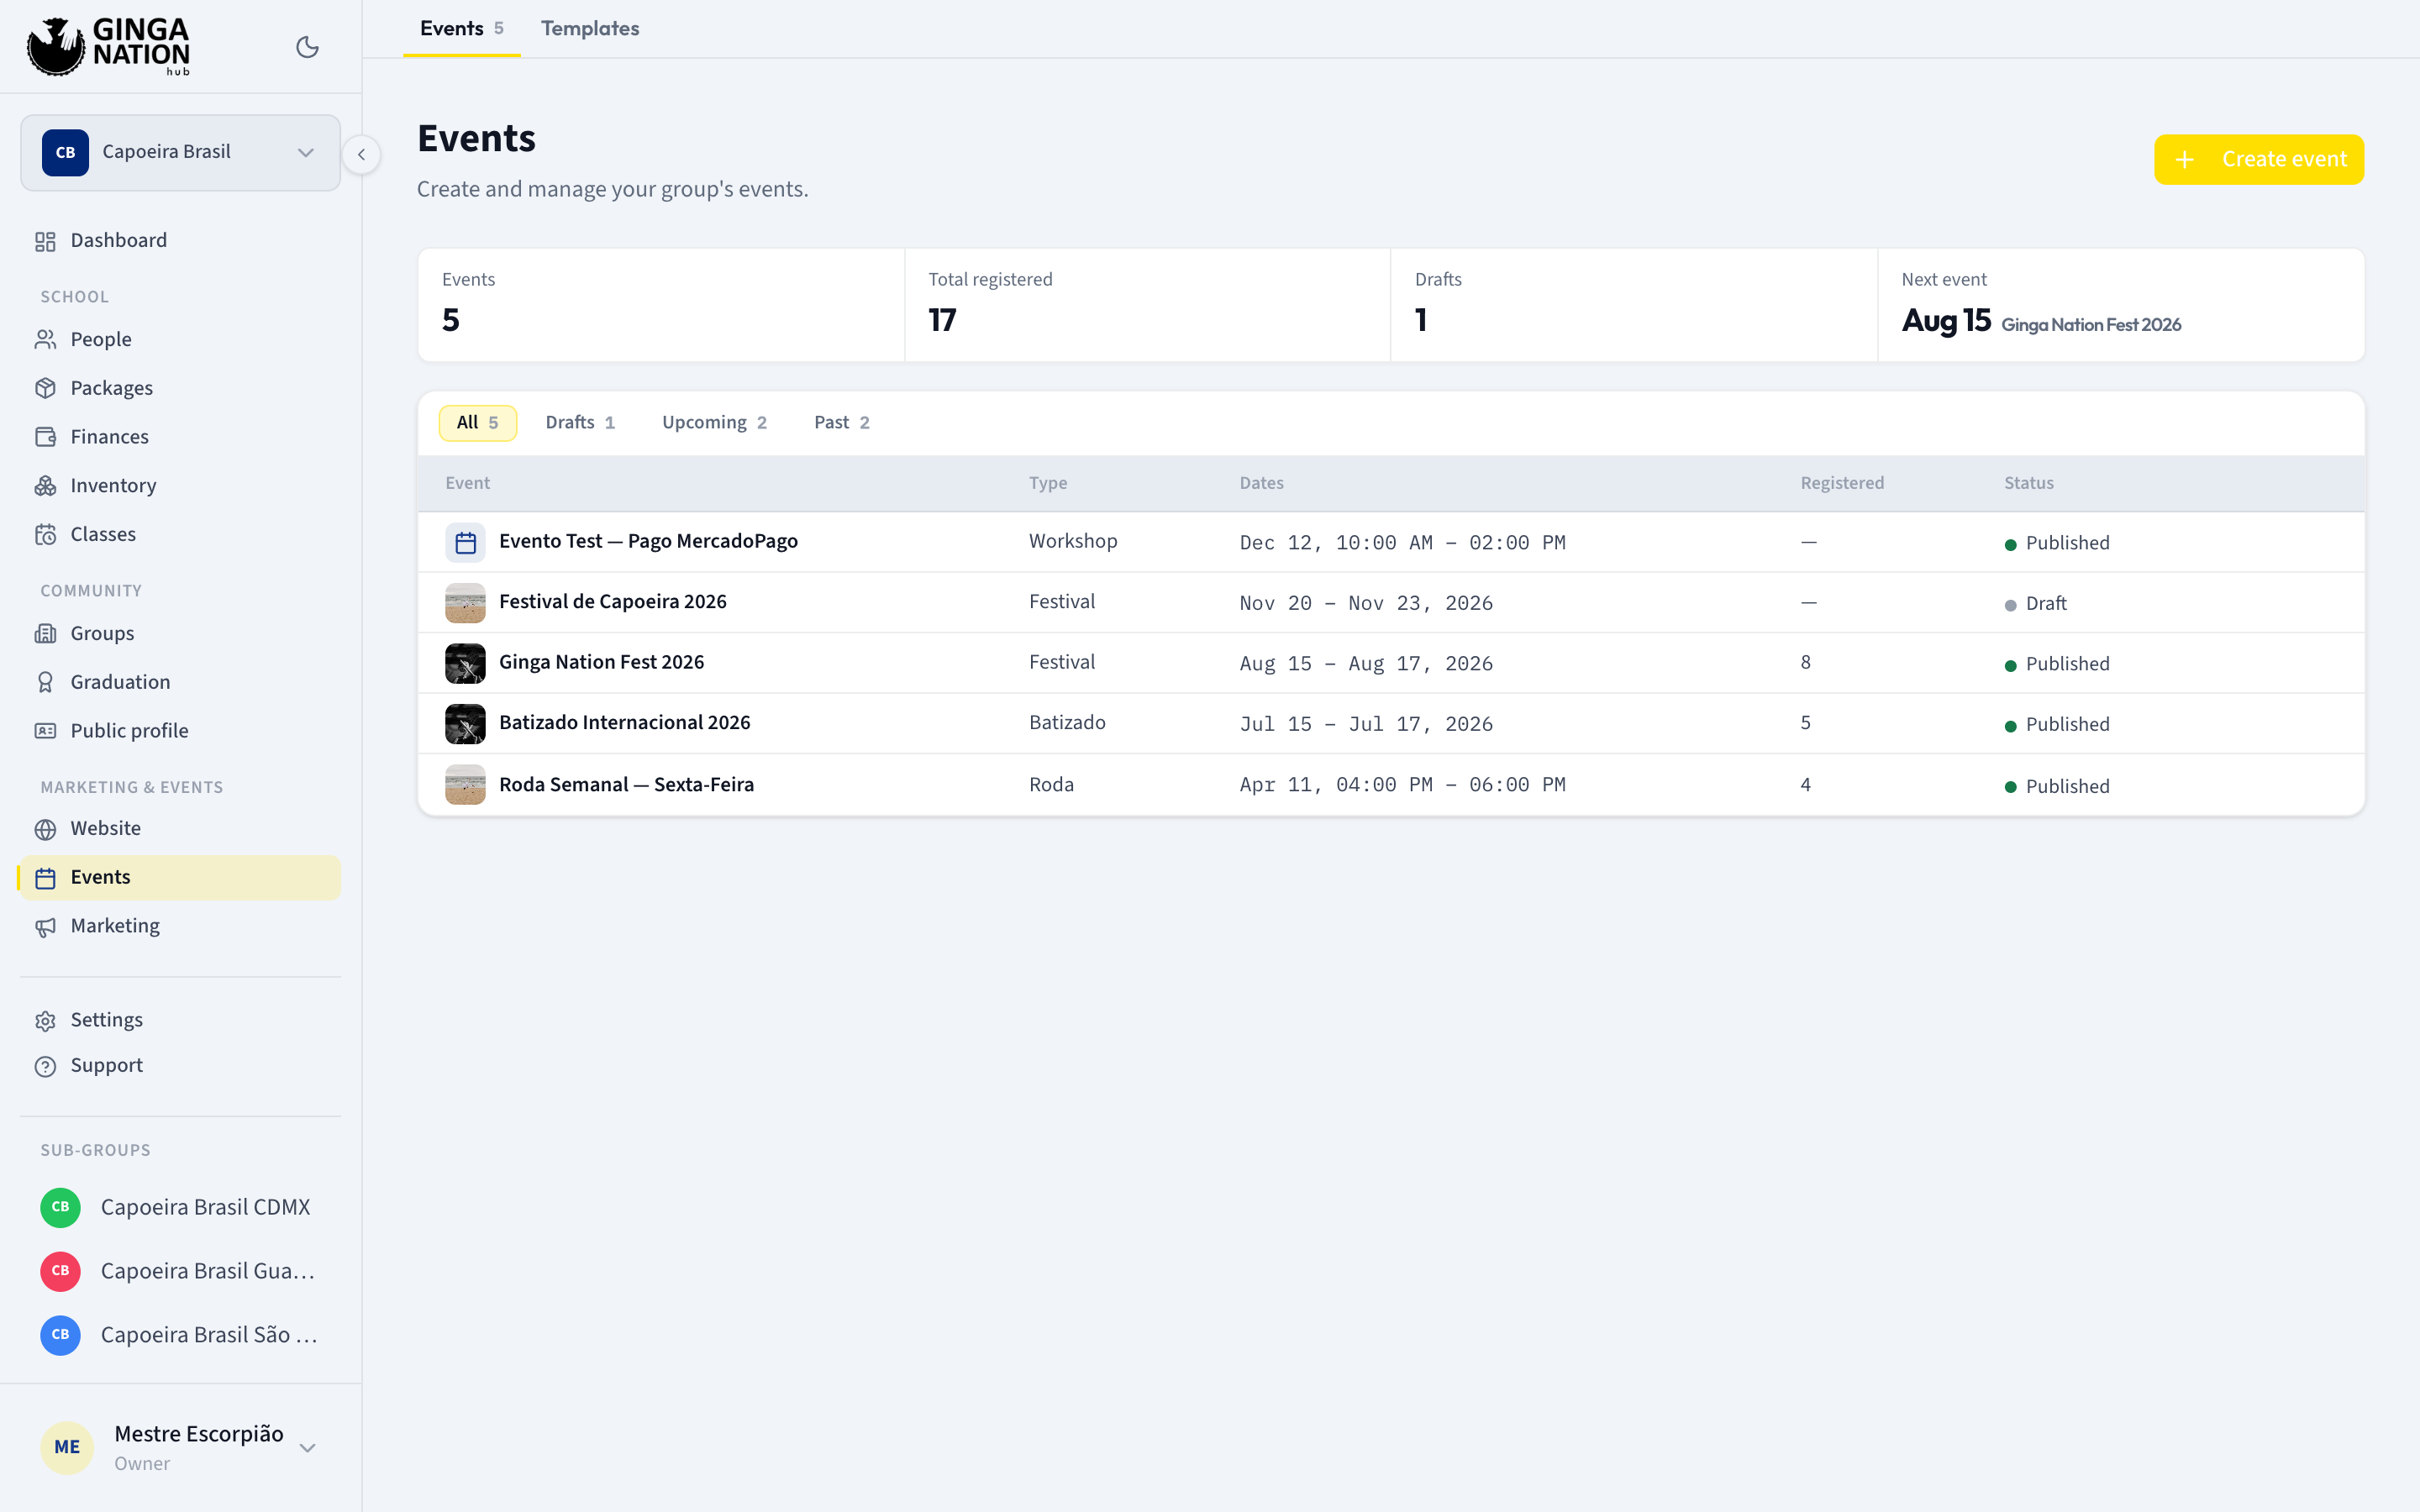Image resolution: width=2420 pixels, height=1512 pixels.
Task: Filter events by the Drafts tab
Action: point(580,422)
